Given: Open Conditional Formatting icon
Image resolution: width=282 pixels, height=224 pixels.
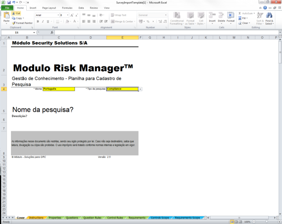Looking at the screenshot, I should click(x=177, y=15).
